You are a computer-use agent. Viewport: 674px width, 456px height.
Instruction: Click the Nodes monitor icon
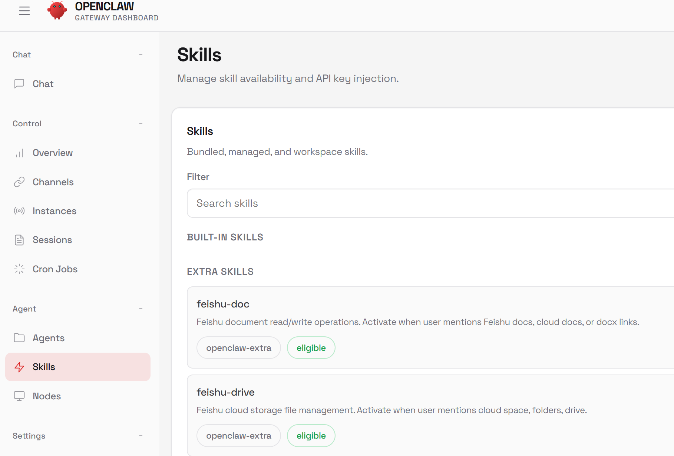(19, 396)
